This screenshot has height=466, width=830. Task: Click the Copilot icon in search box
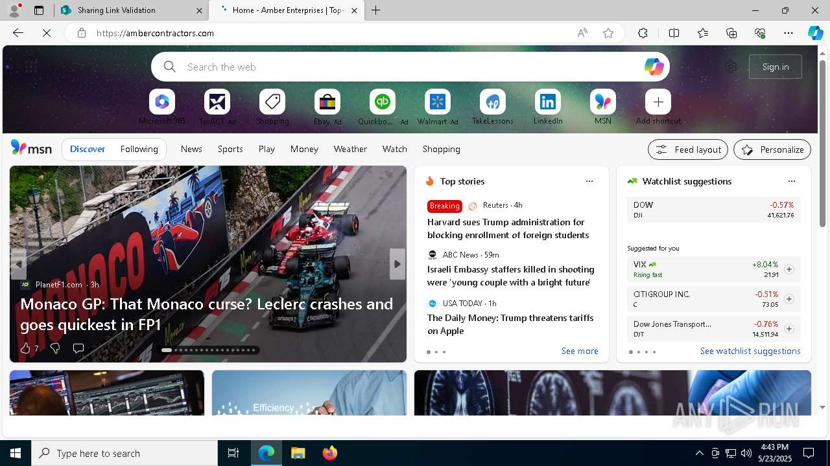(x=654, y=67)
